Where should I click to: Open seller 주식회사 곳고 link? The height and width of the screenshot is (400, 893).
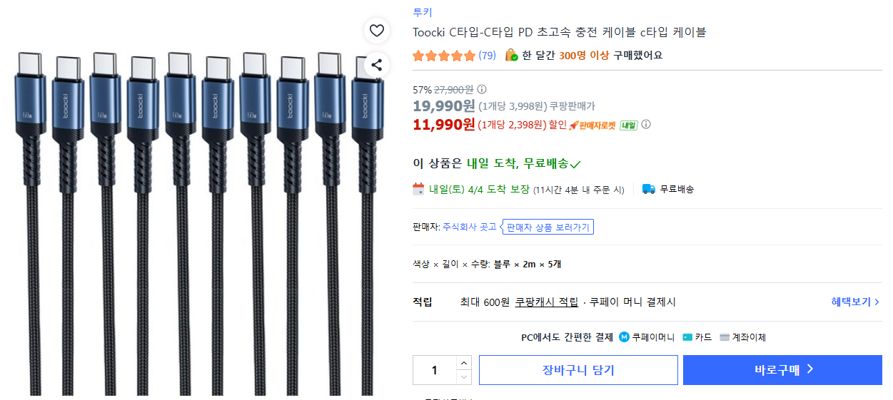pyautogui.click(x=469, y=227)
